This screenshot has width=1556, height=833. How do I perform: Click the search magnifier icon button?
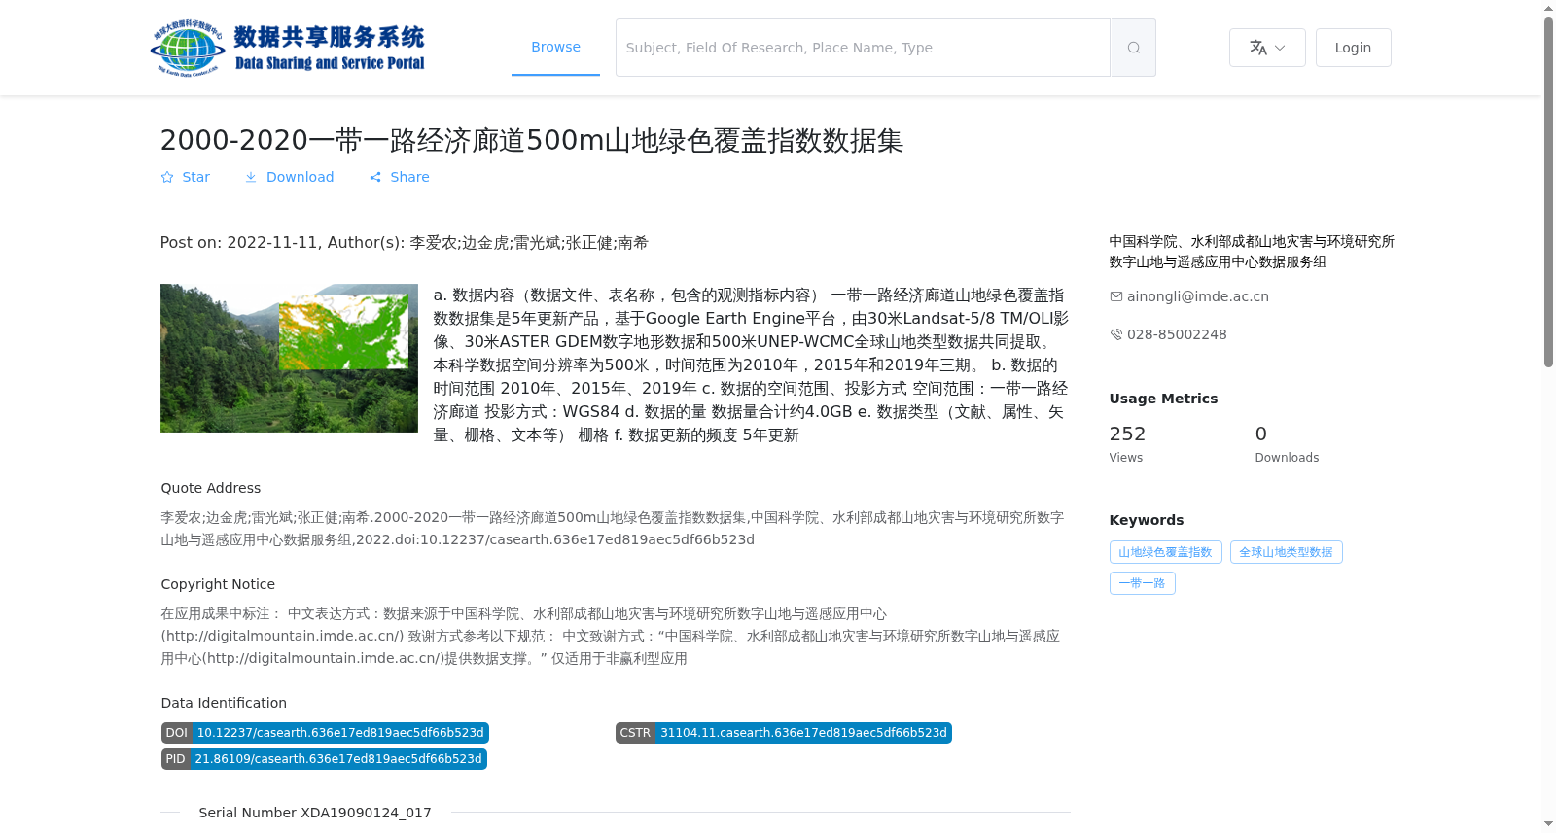click(1133, 48)
